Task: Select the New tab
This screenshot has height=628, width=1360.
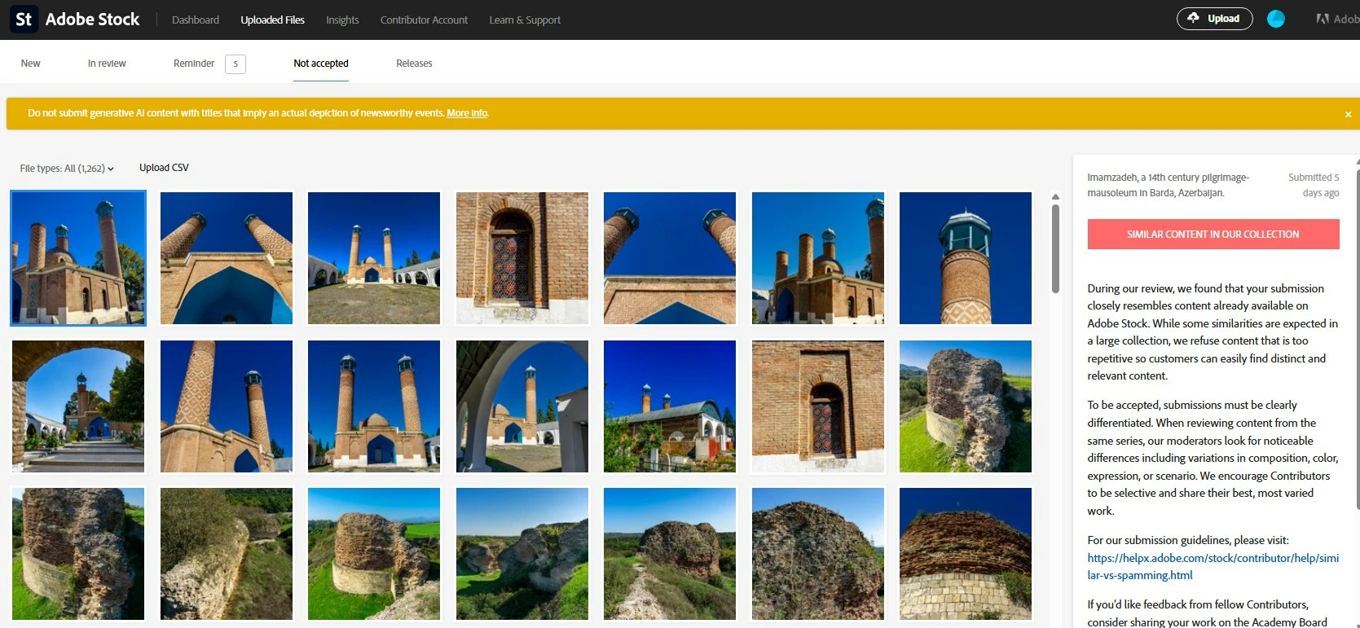Action: 30,64
